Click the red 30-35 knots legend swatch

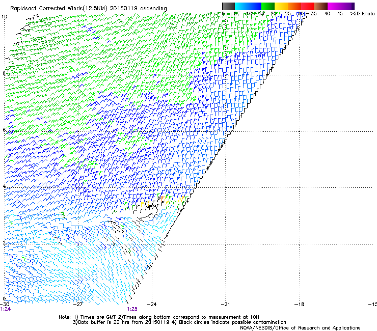coord(308,6)
